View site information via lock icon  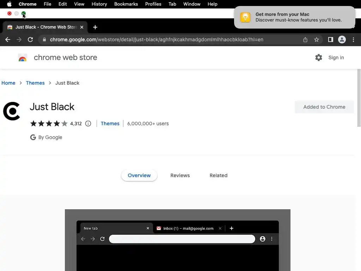[44, 40]
